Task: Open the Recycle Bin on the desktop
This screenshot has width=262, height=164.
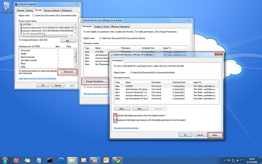Action: click(x=7, y=7)
